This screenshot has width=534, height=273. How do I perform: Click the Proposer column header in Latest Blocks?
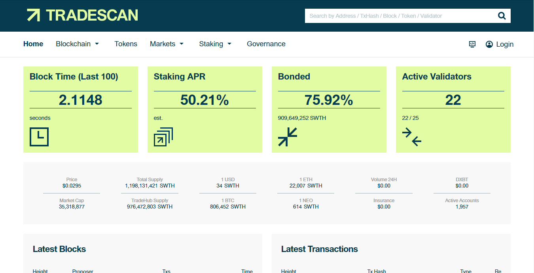(x=83, y=271)
